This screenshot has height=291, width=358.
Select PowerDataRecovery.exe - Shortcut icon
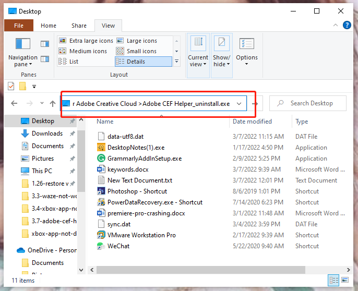(101, 202)
